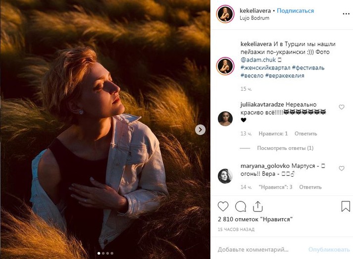The width and height of the screenshot is (353, 259).
Task: Expand replies with "Посмотреть ответы (1)"
Action: [x=285, y=148]
